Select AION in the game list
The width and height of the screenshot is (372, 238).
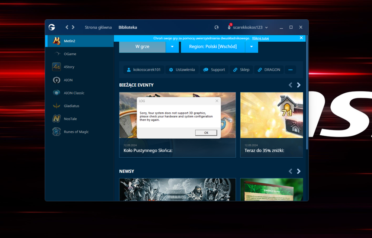click(80, 80)
